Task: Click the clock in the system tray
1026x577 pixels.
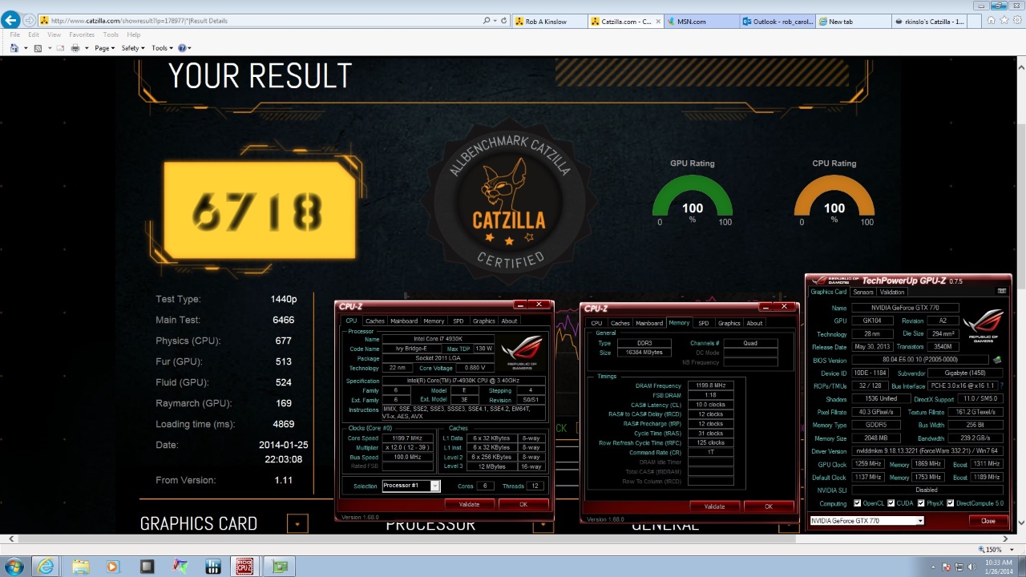Action: tap(998, 567)
